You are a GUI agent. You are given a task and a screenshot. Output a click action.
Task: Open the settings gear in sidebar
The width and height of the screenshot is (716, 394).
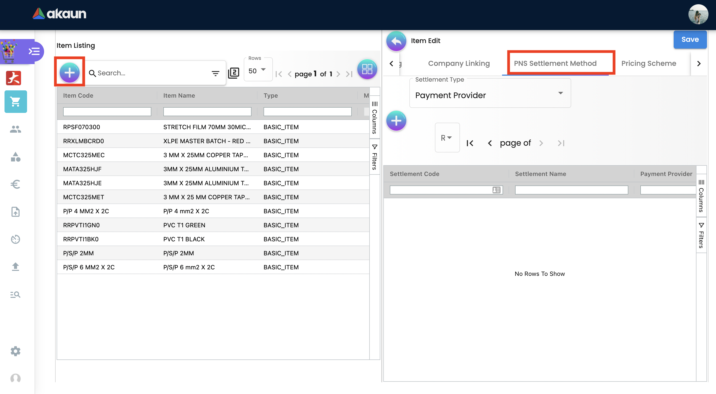pyautogui.click(x=16, y=351)
